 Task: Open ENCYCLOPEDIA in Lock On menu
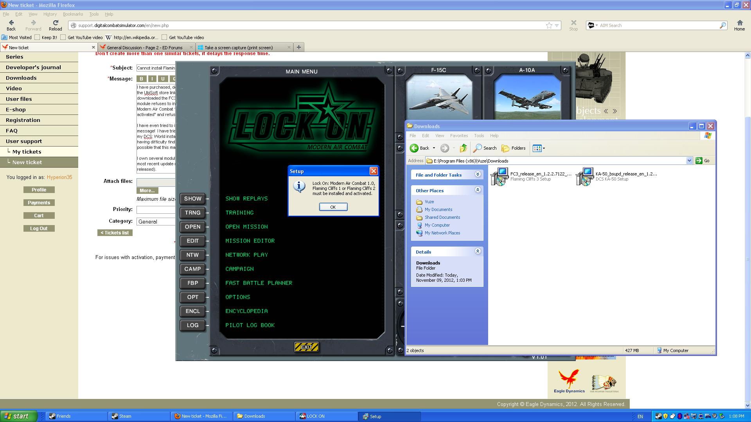click(x=246, y=311)
